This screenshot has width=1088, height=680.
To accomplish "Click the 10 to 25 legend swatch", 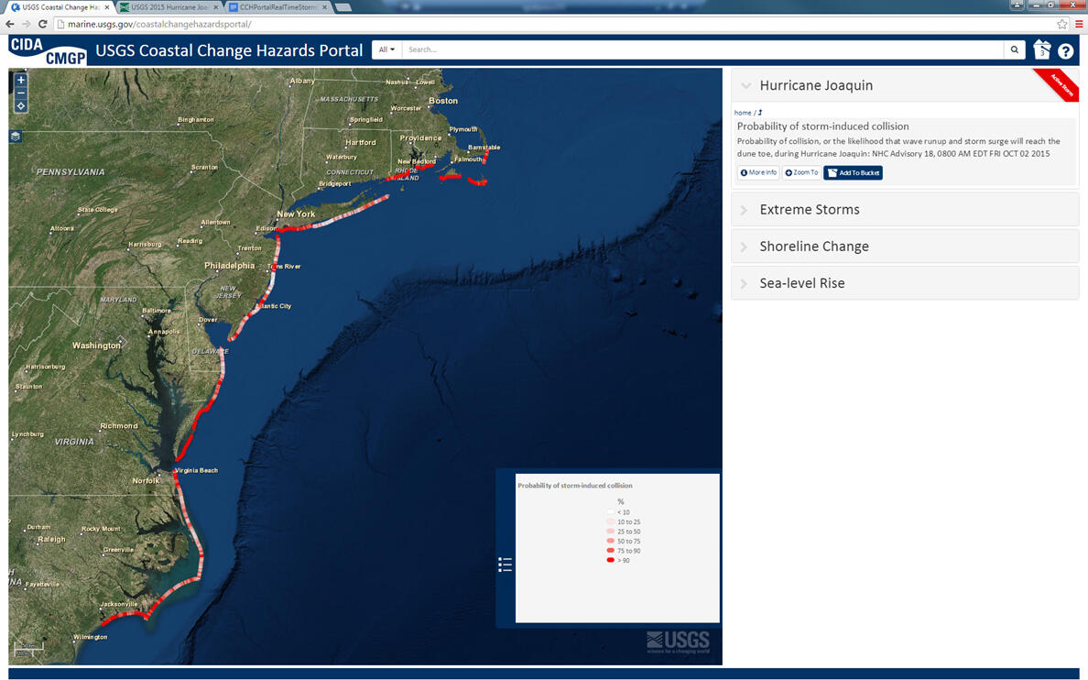I will point(611,521).
